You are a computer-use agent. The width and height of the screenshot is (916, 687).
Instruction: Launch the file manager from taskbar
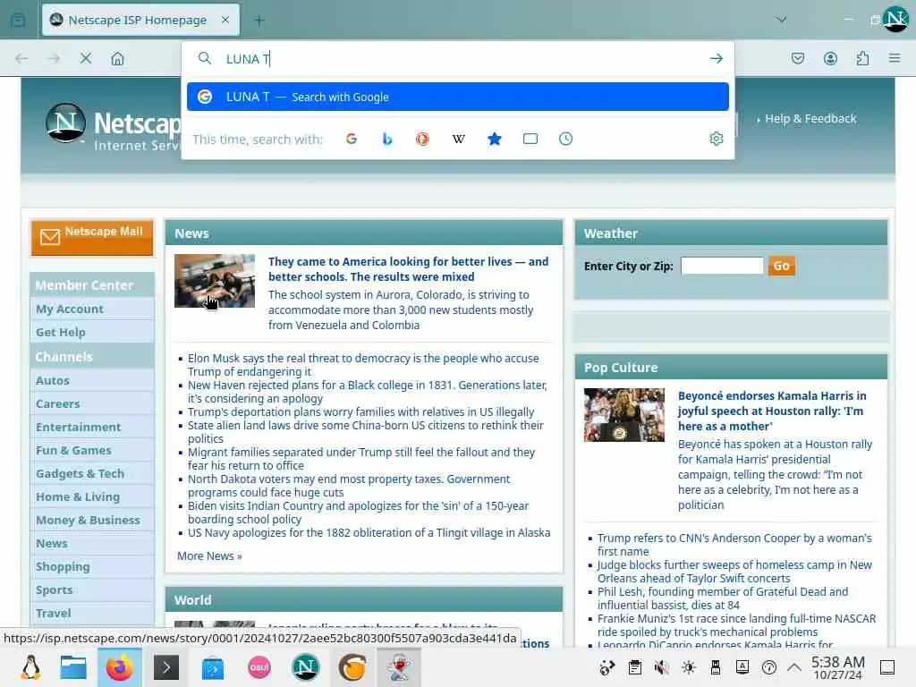73,667
